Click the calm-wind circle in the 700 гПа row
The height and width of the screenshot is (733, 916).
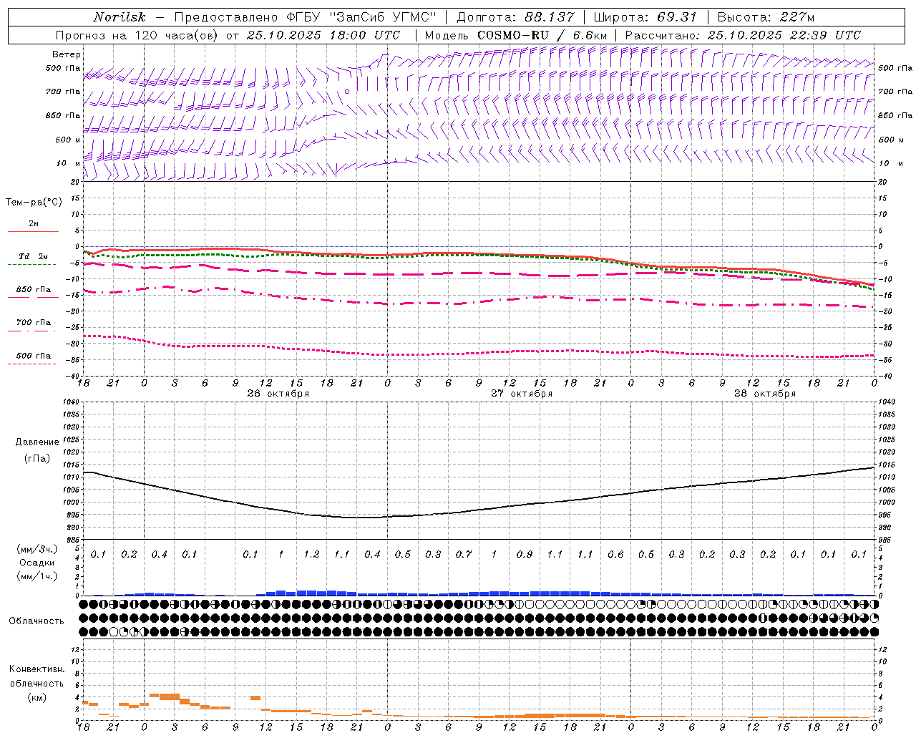coord(347,92)
